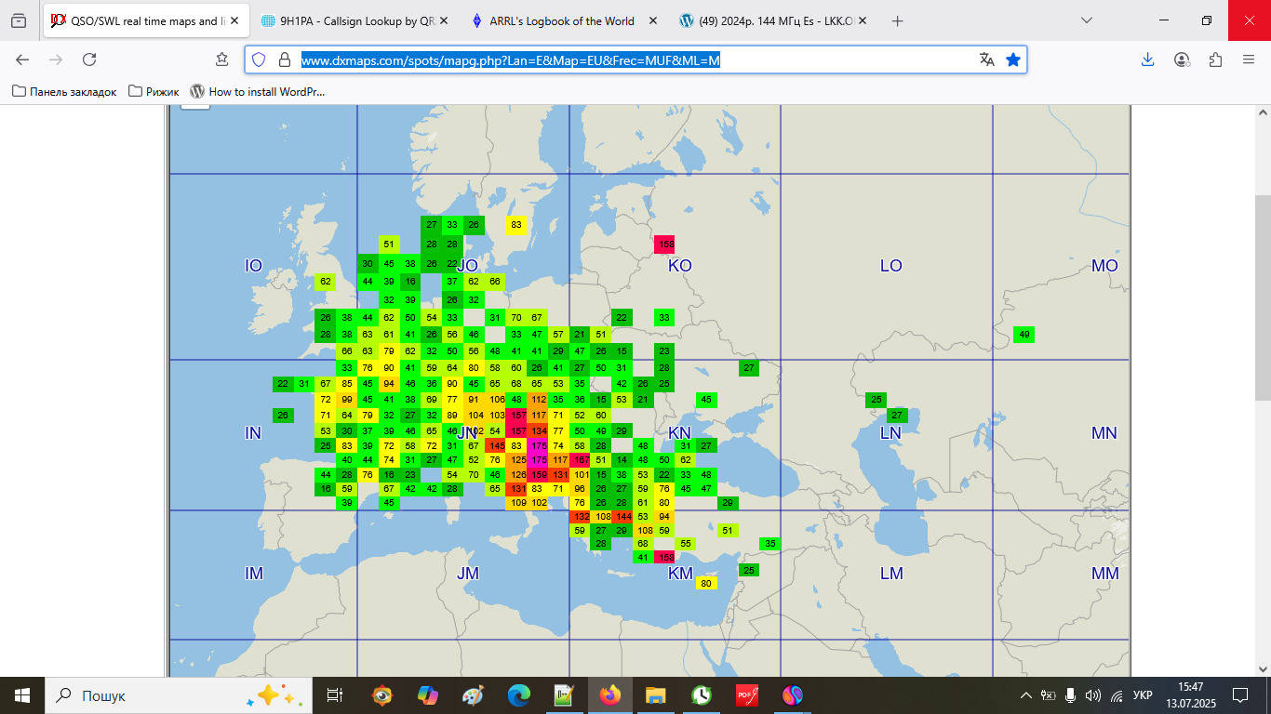Open the green clock app on taskbar
This screenshot has width=1271, height=714.
[x=702, y=695]
